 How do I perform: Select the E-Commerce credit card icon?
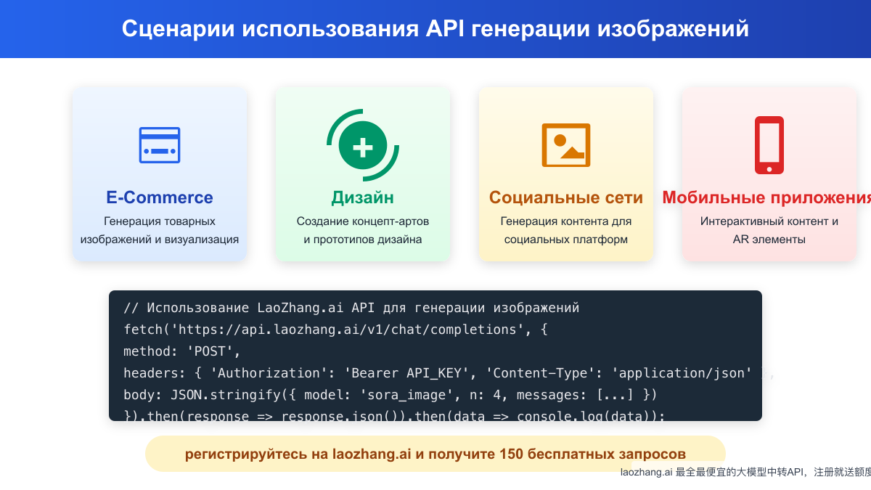[x=160, y=144]
